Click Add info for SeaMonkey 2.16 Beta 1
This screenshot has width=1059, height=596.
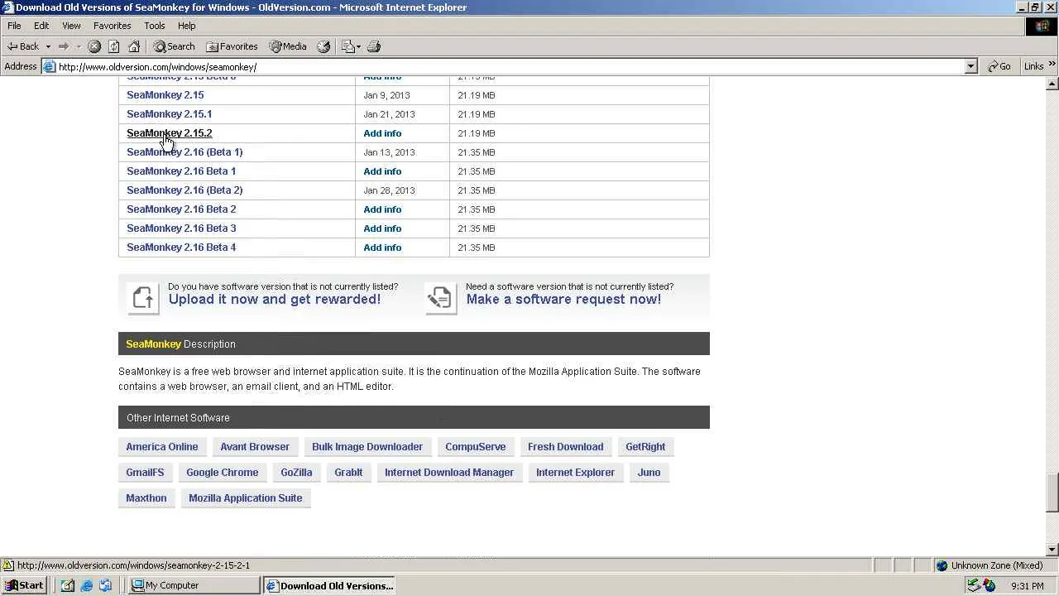coord(382,171)
